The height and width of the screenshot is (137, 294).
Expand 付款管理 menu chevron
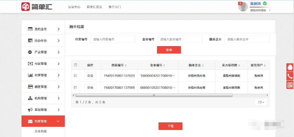(59, 64)
